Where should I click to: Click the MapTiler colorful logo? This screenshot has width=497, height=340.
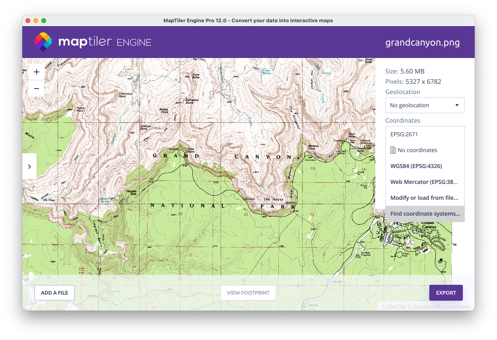click(x=43, y=42)
